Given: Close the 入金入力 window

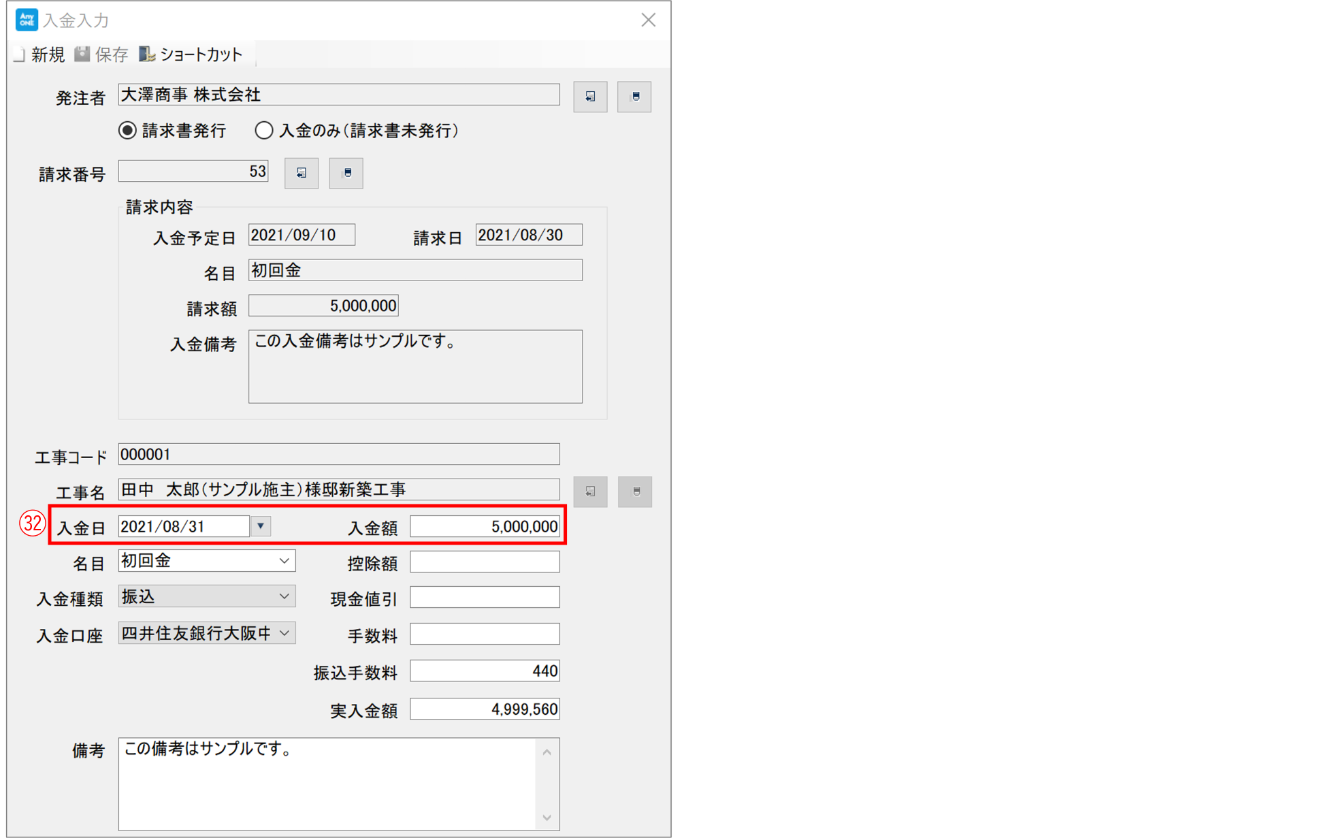Looking at the screenshot, I should click(648, 20).
